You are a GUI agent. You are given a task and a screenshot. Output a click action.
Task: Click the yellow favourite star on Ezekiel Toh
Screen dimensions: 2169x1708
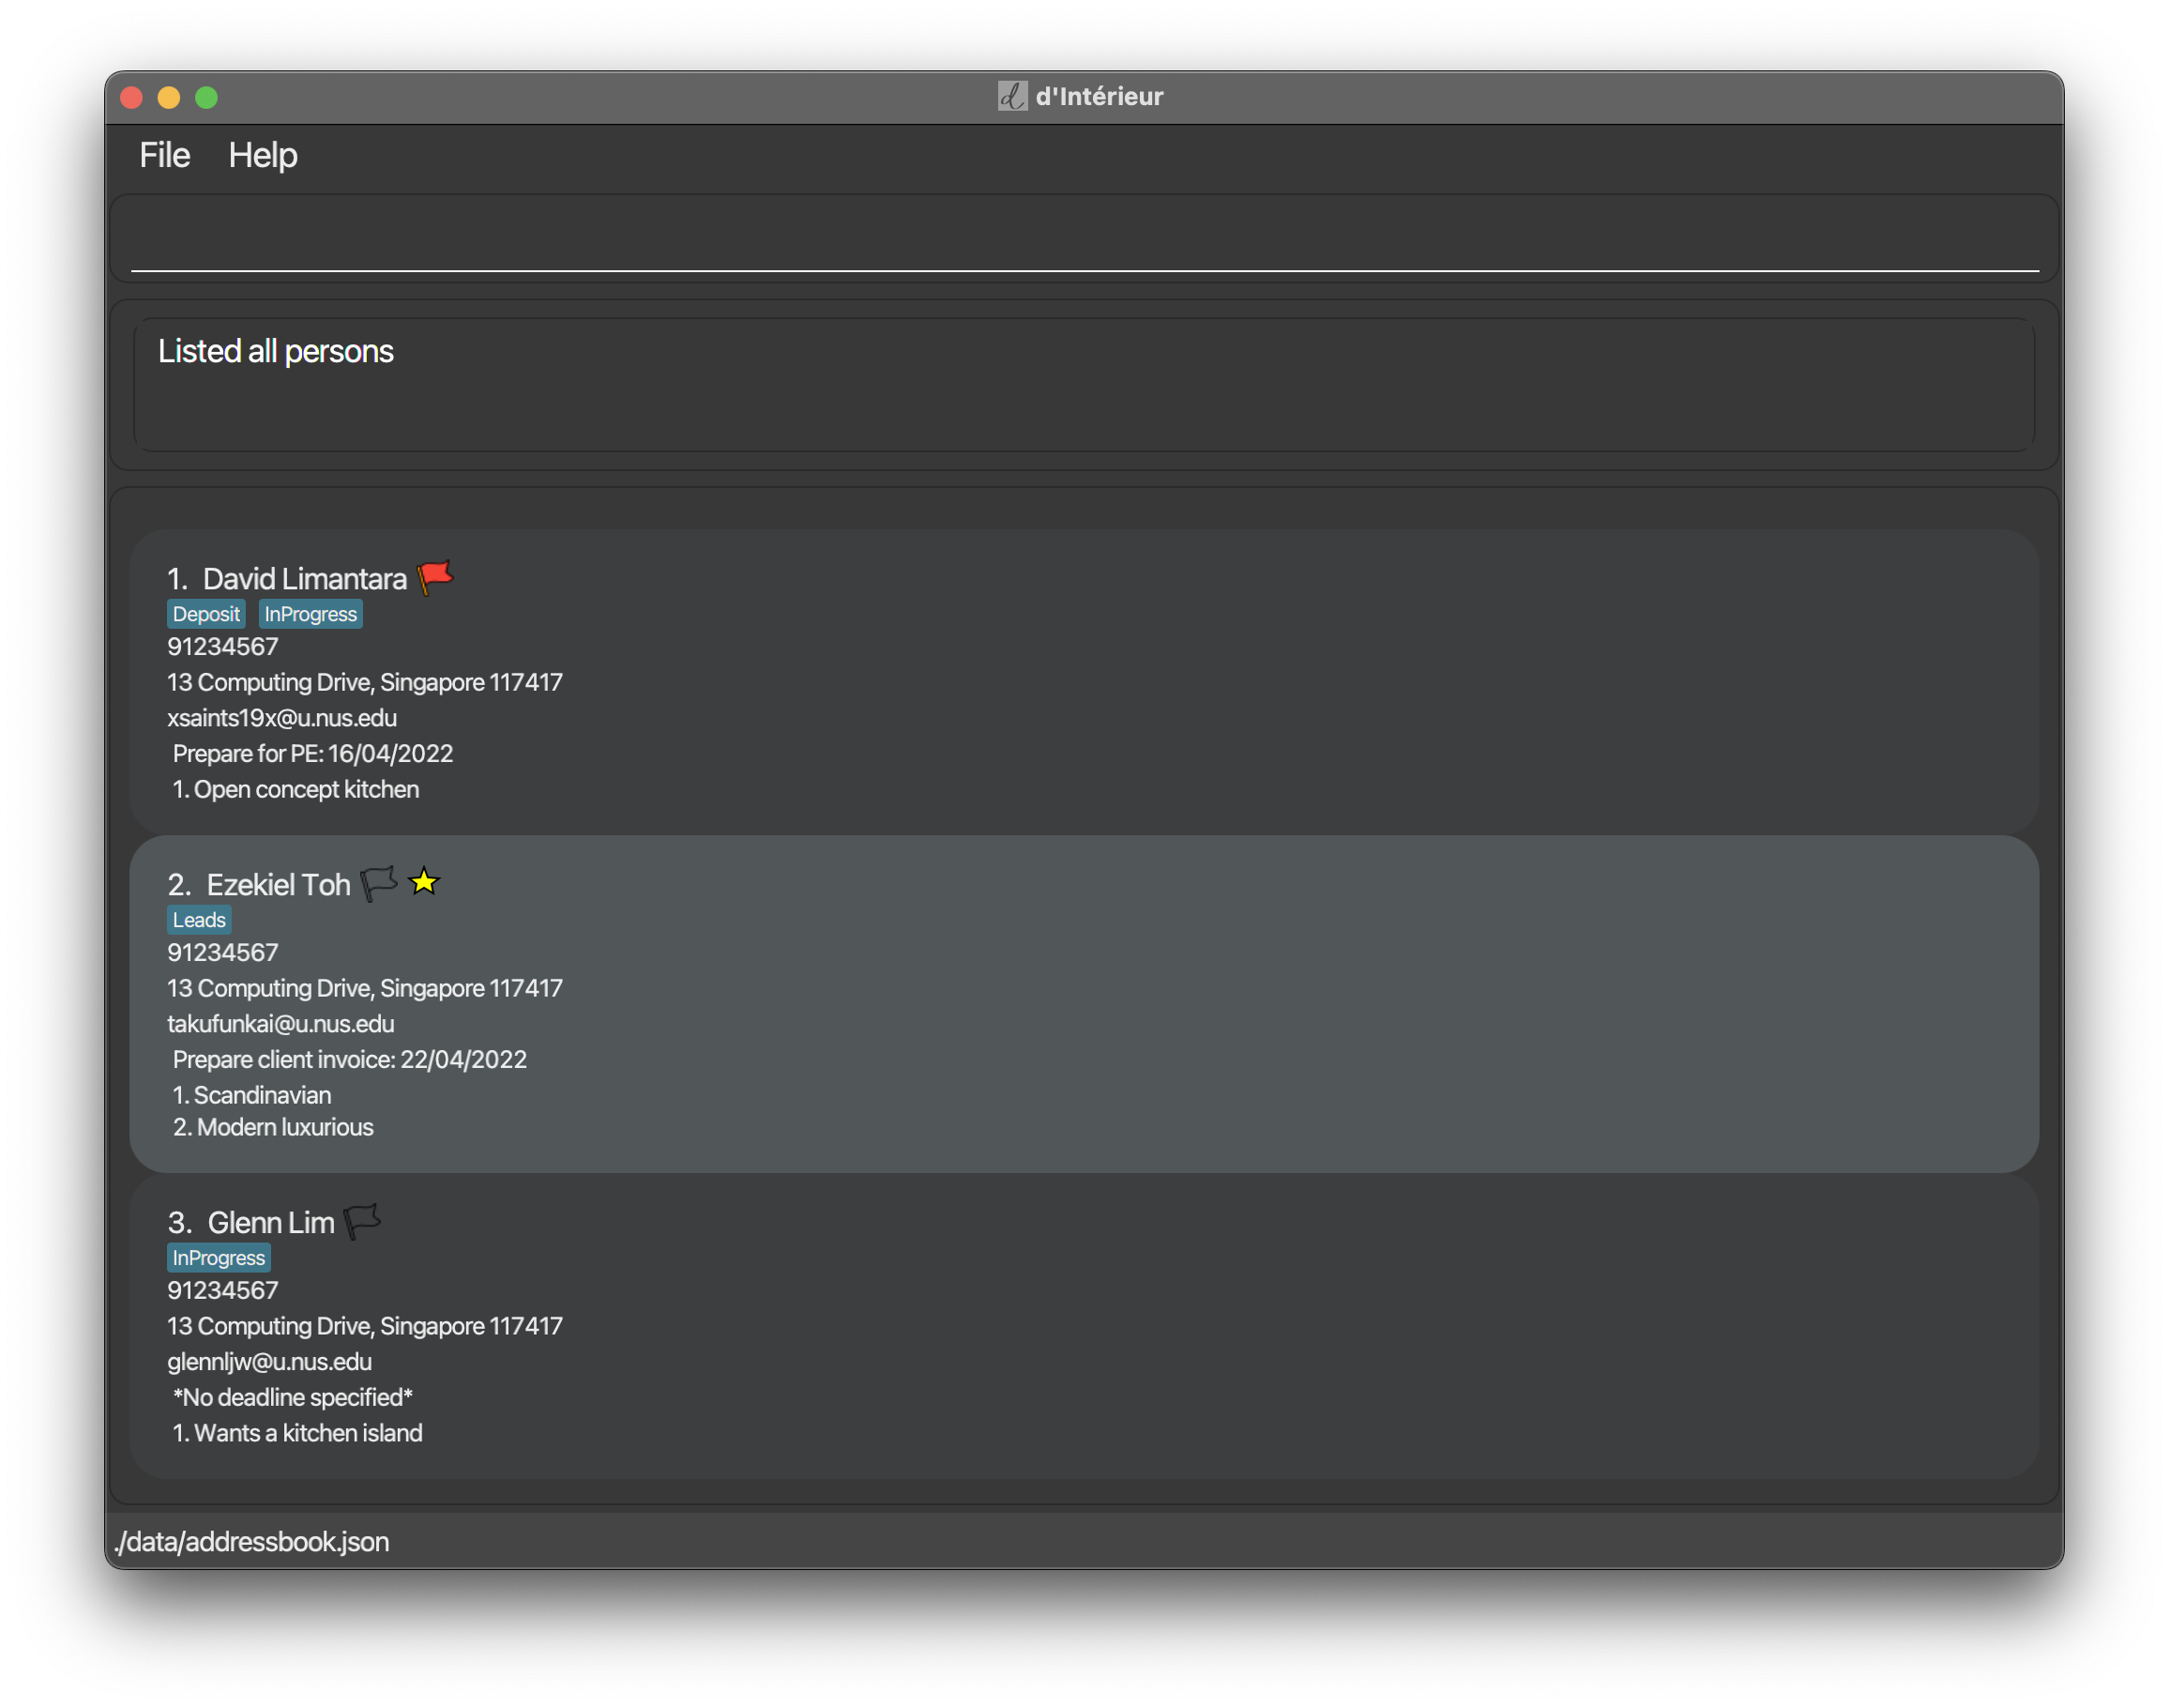pos(424,881)
